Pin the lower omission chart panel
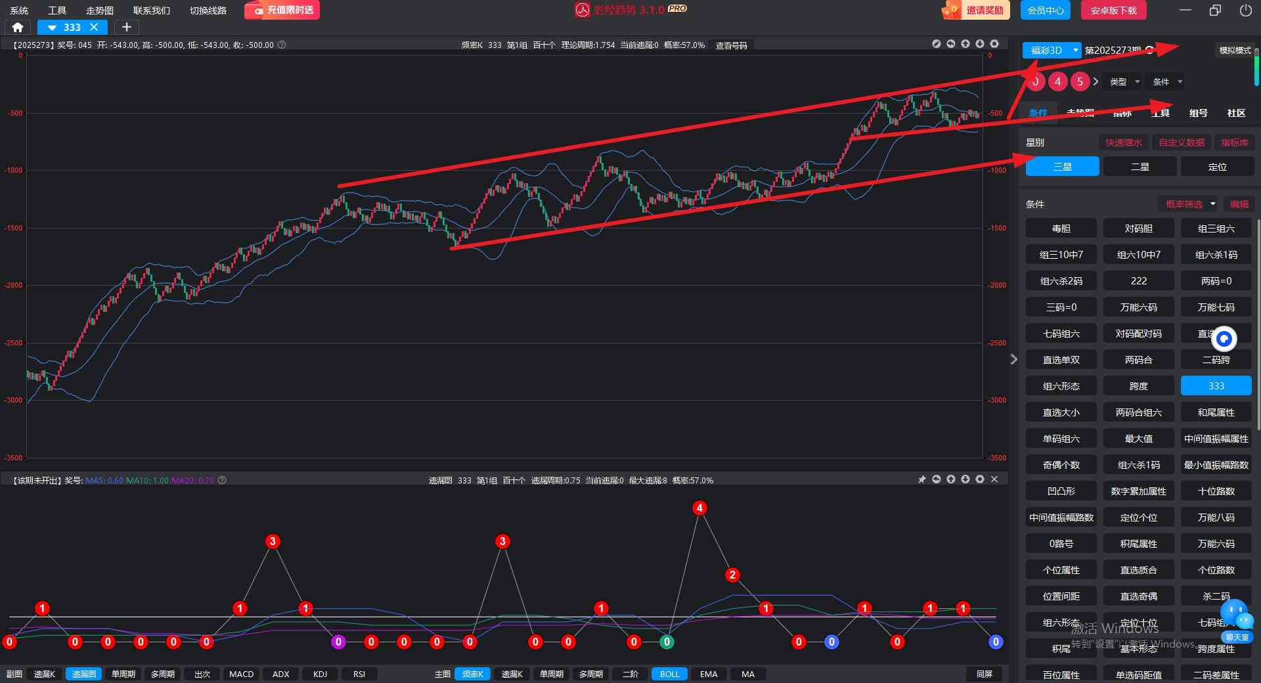1261x683 pixels. coord(922,480)
